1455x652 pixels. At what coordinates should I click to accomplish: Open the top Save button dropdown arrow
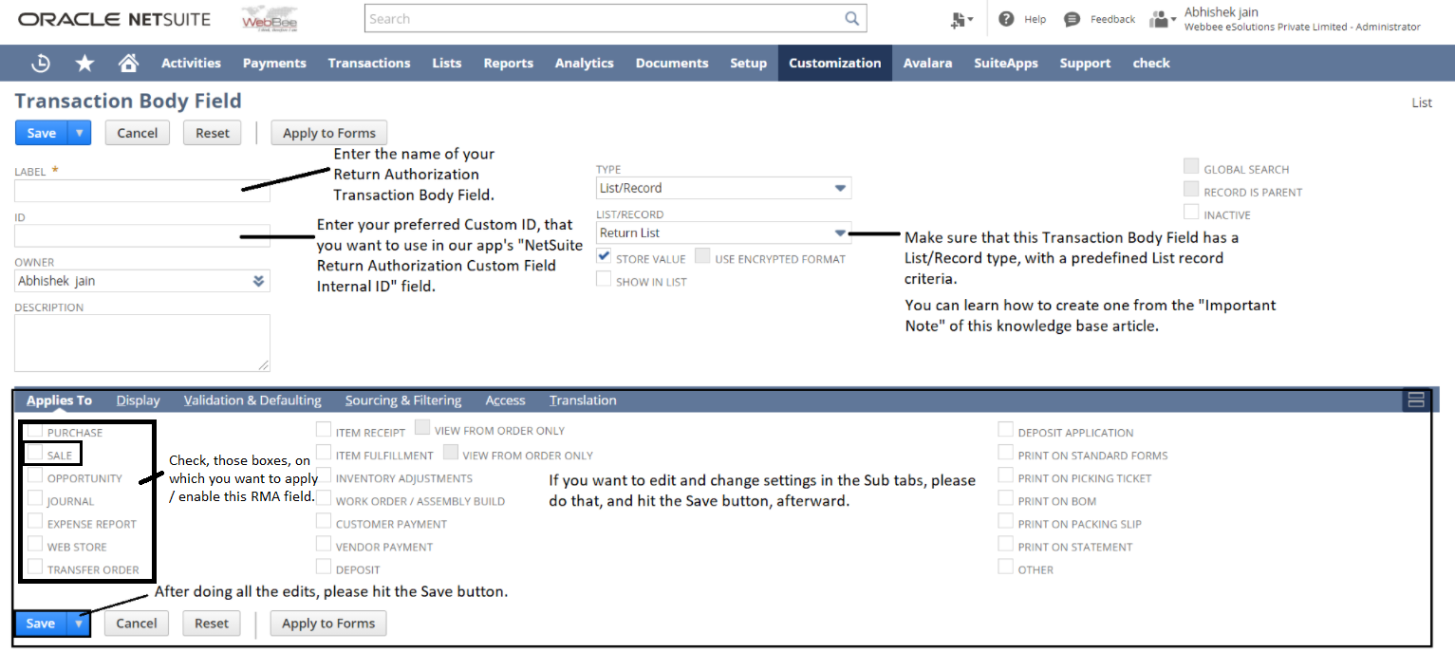pyautogui.click(x=80, y=133)
